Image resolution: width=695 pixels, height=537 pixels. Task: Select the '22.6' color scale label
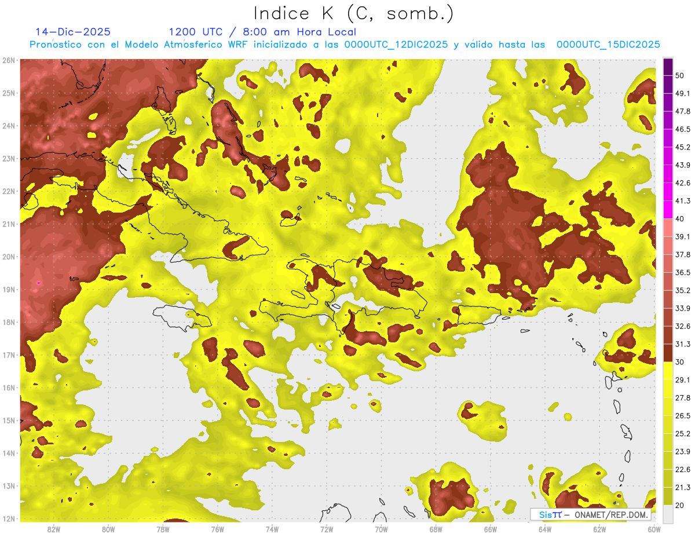click(683, 469)
